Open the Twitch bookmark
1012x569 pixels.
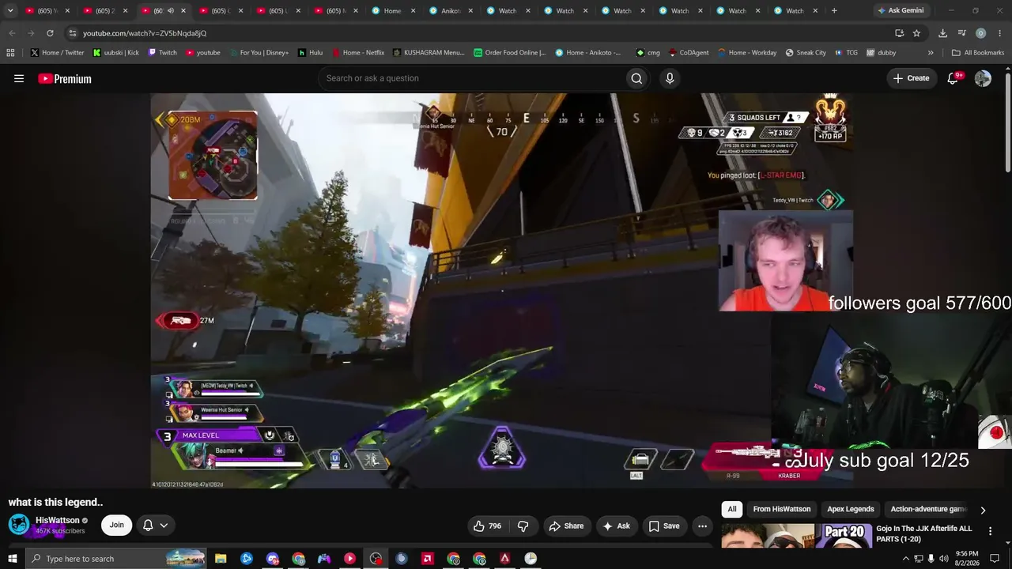click(162, 53)
